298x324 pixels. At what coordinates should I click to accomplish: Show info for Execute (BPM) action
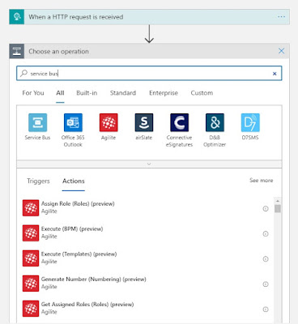[x=266, y=234]
